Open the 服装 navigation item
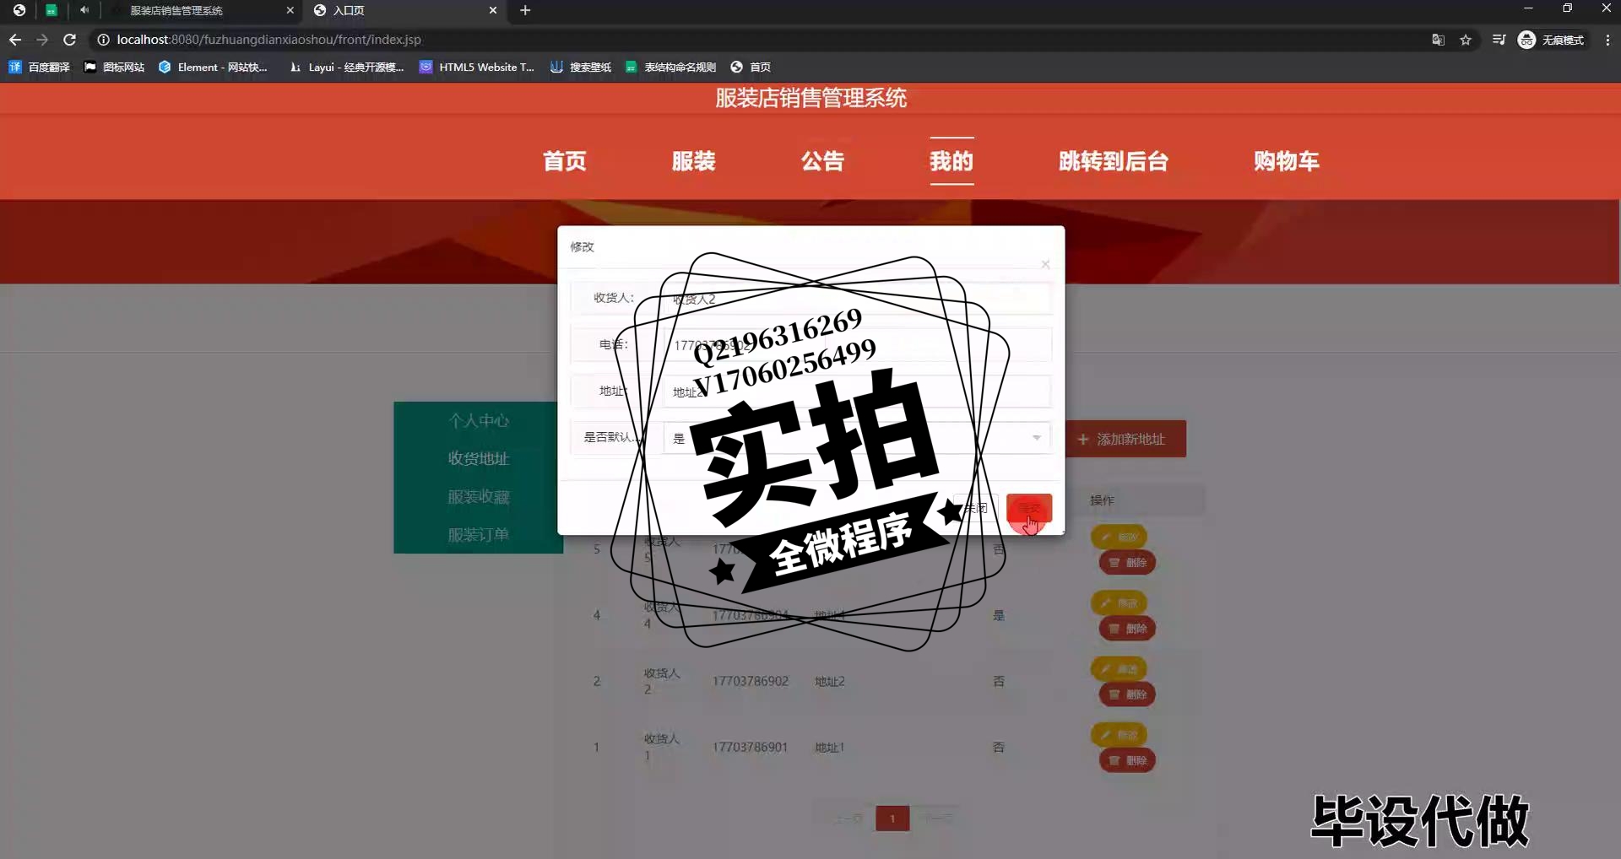The height and width of the screenshot is (859, 1621). click(x=693, y=160)
